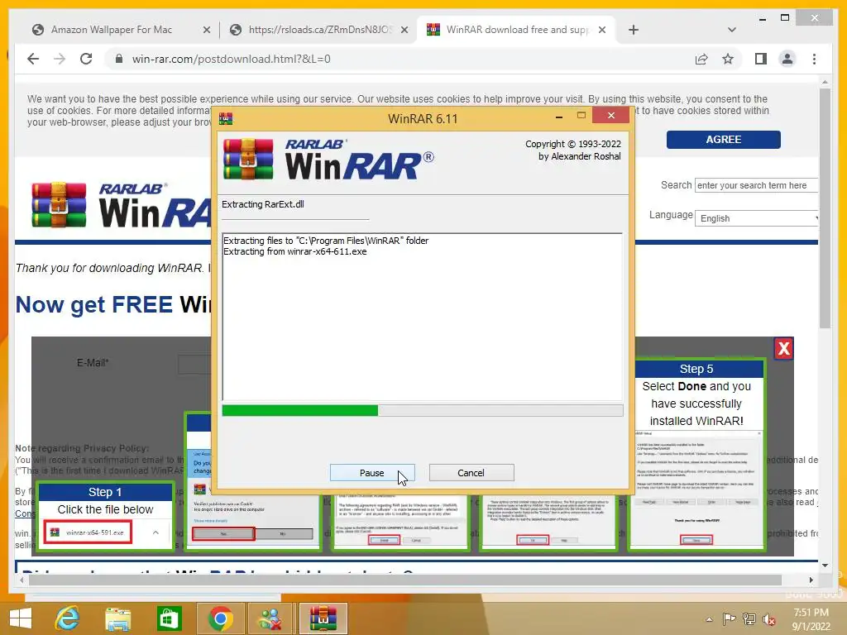Click the site lock icon in address bar
Image resolution: width=847 pixels, height=635 pixels.
pyautogui.click(x=119, y=59)
